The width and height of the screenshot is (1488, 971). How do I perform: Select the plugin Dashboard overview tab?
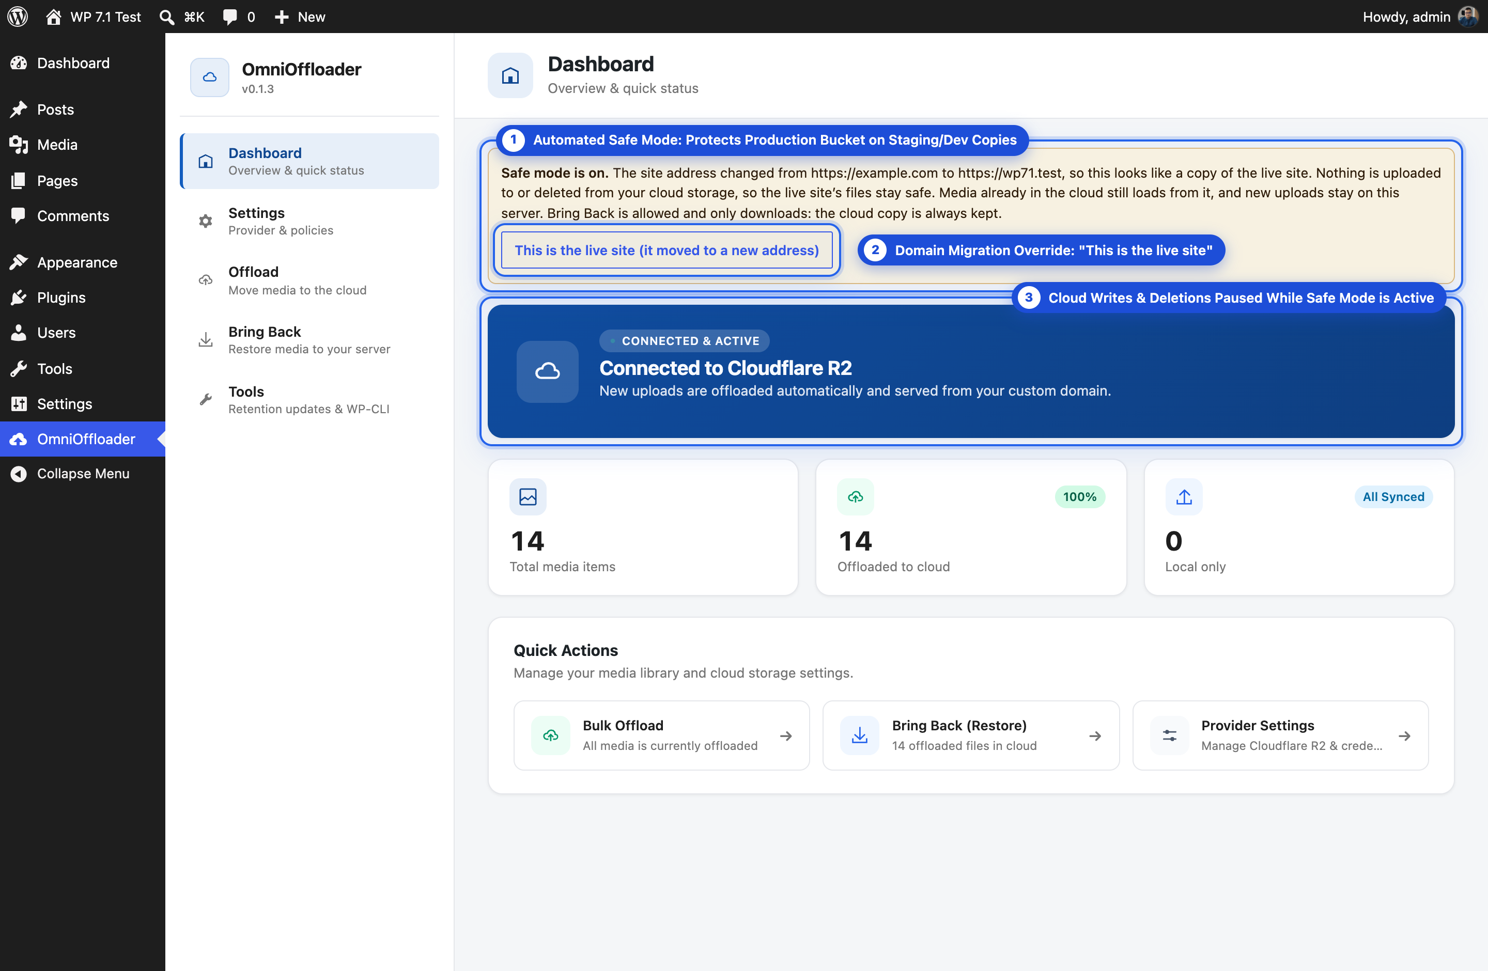click(x=309, y=161)
